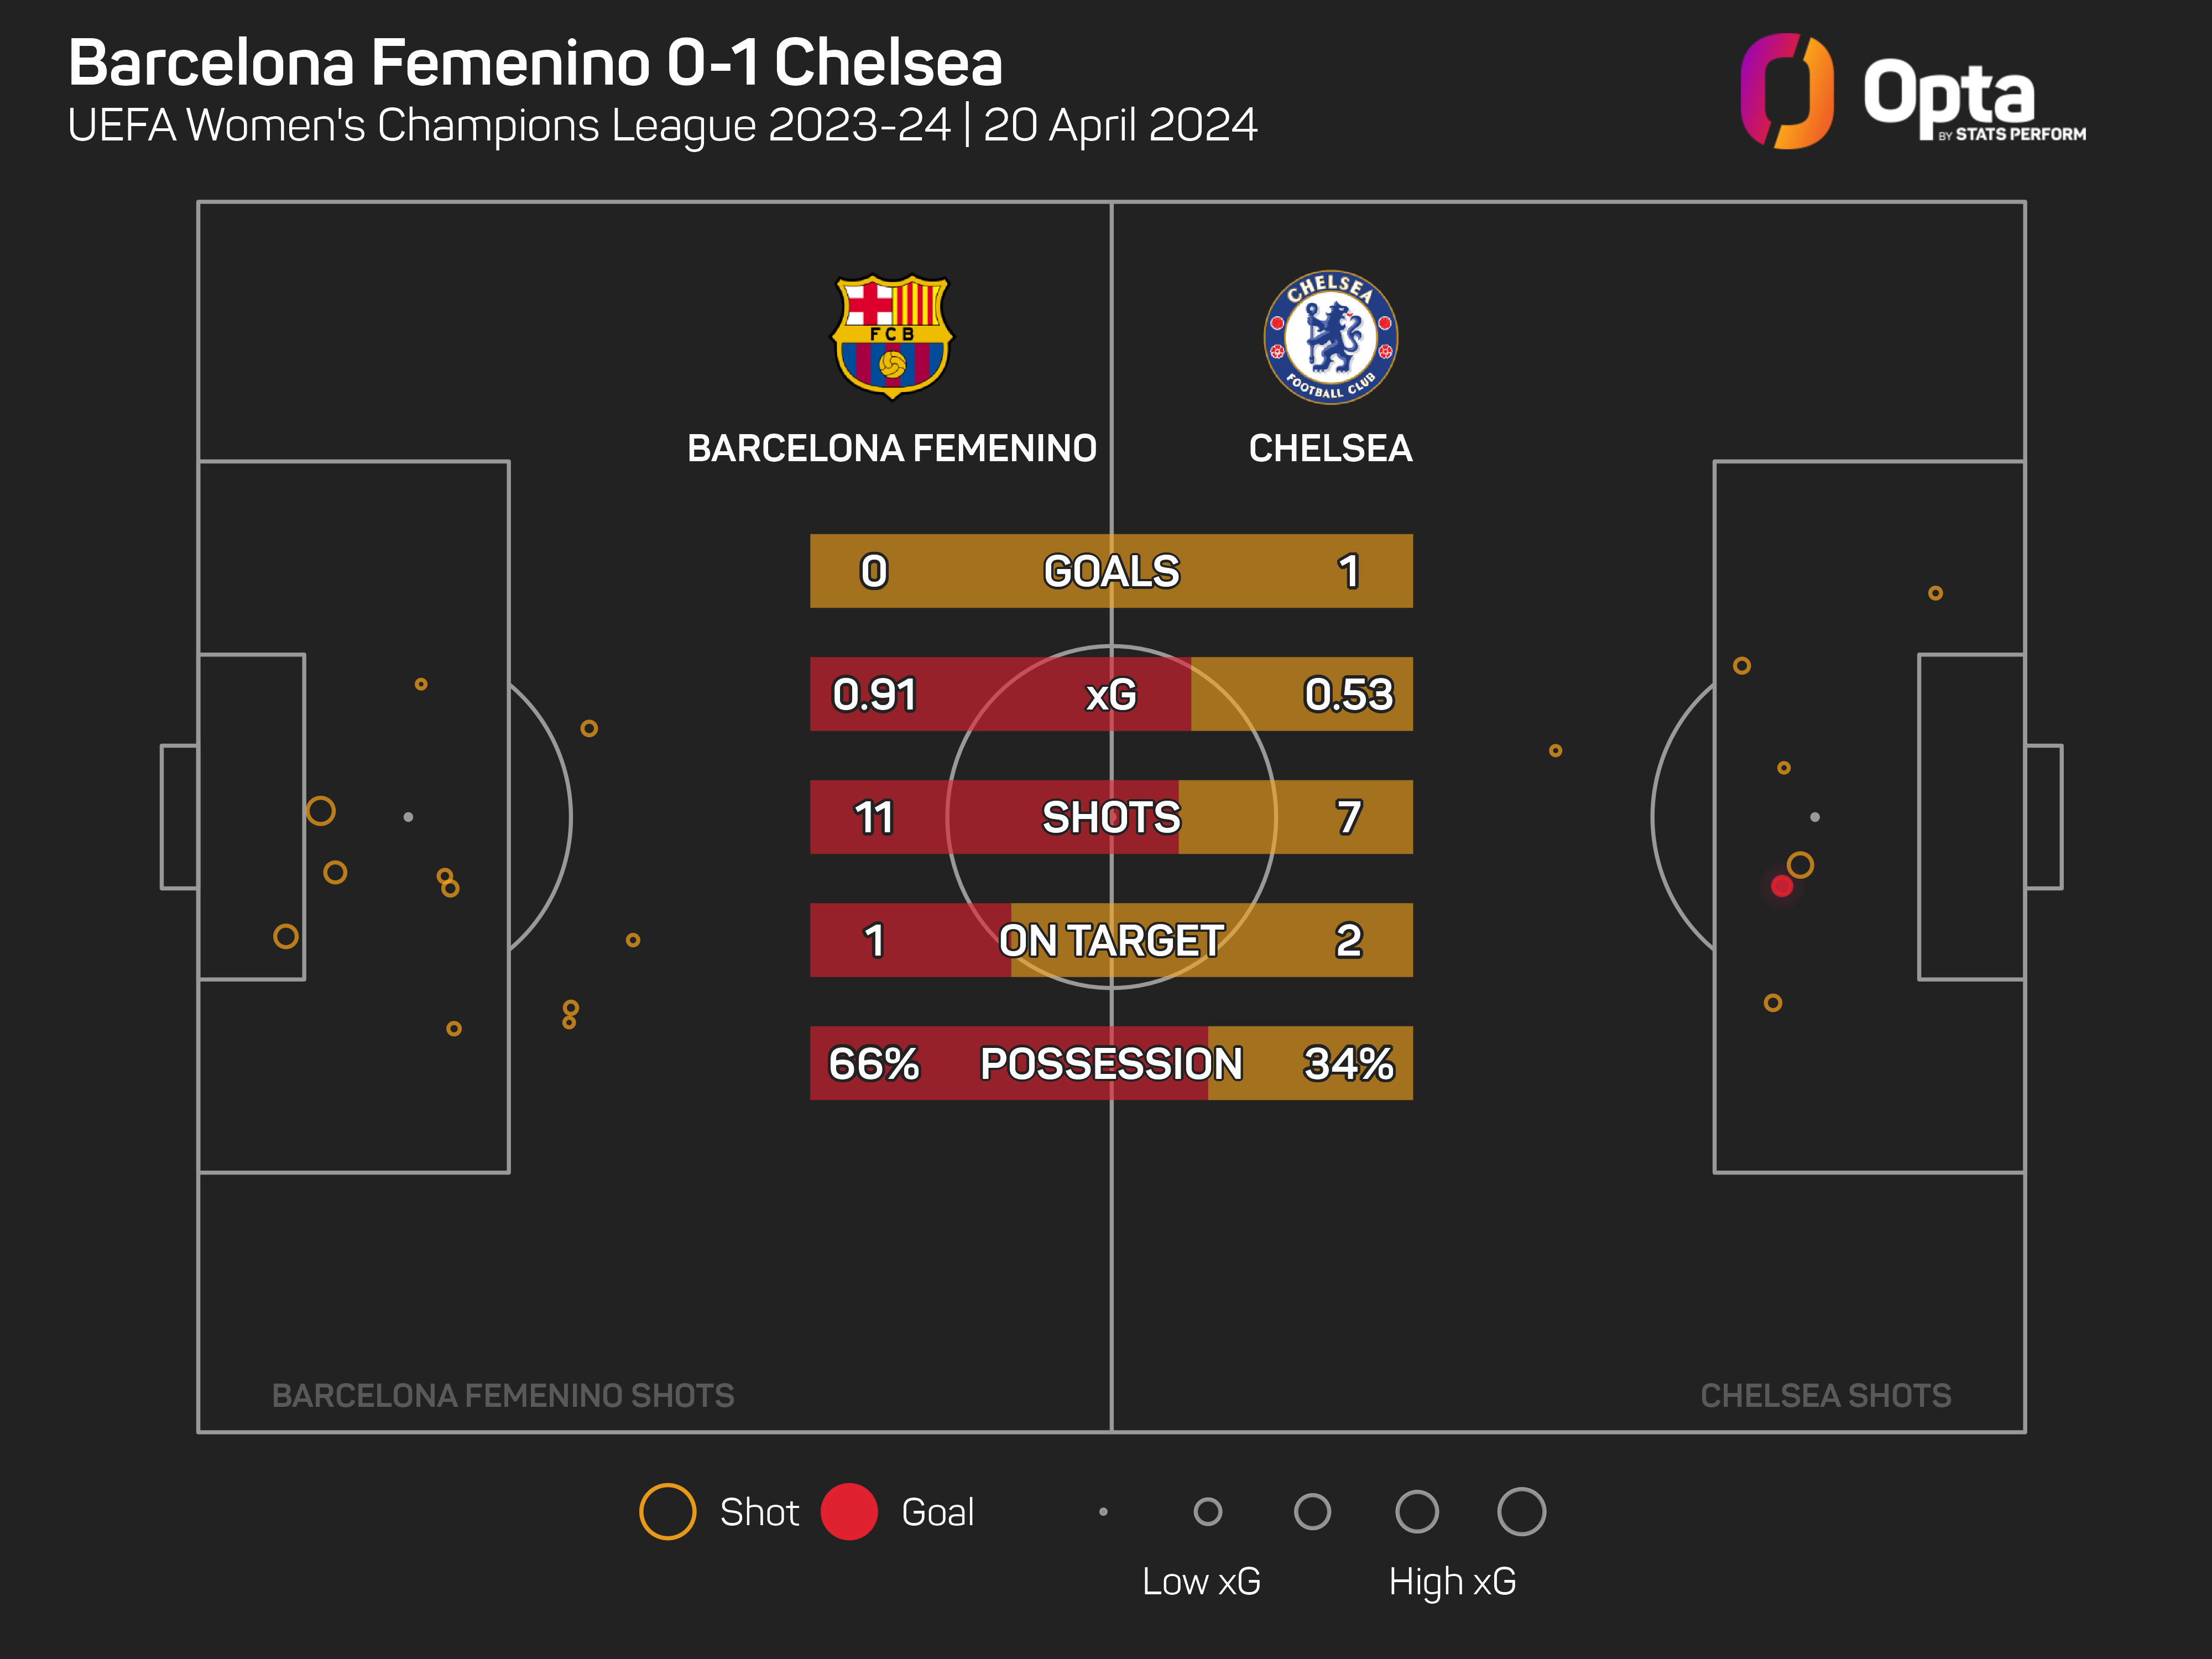Select the penalty spot in Barcelona's shot area

(408, 817)
